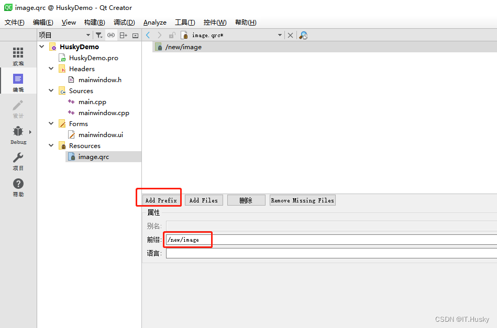Open the View menu
The image size is (497, 328).
(69, 22)
